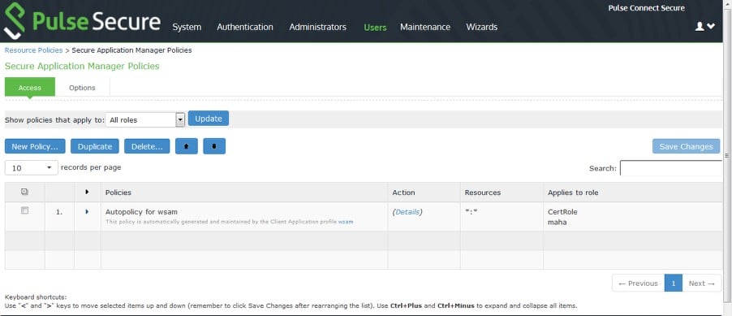732x316 pixels.
Task: Toggle the select-all icon in table header
Action: pyautogui.click(x=24, y=193)
